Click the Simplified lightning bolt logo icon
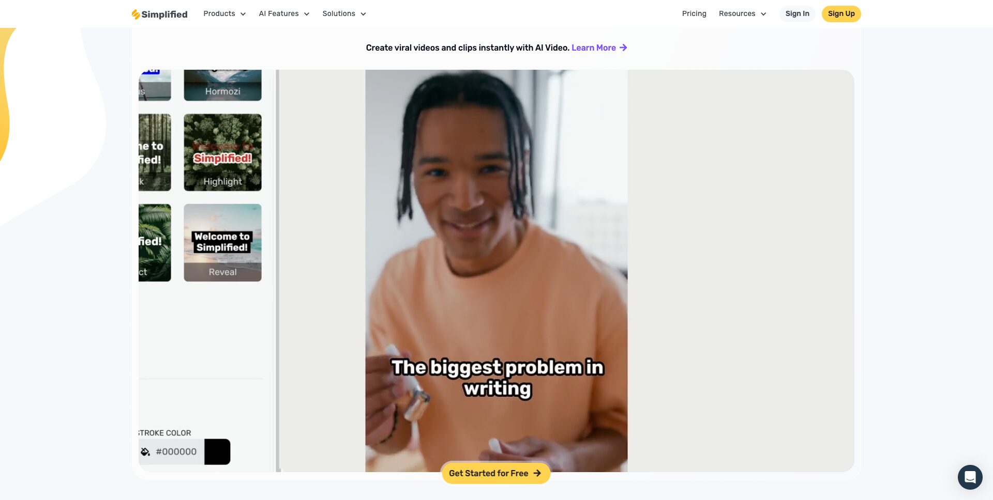The width and height of the screenshot is (993, 500). 136,14
